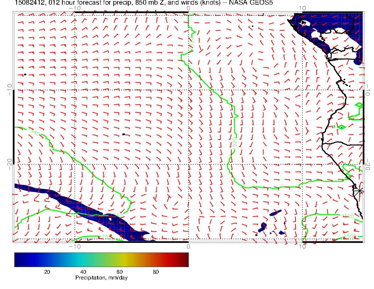The image size is (374, 289).
Task: Click the small island dot near the top
Action: [x=253, y=26]
